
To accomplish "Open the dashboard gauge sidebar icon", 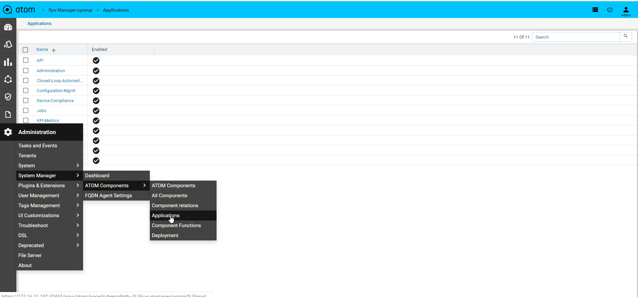I will [8, 27].
